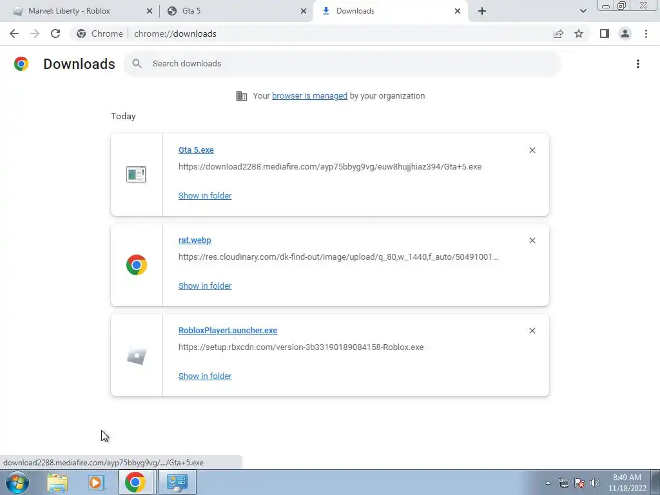
Task: Show hidden system tray icons
Action: tap(548, 483)
